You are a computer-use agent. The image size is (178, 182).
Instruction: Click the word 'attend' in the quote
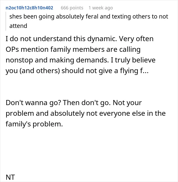point(18,26)
